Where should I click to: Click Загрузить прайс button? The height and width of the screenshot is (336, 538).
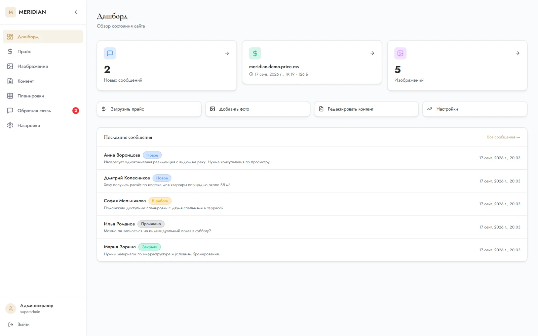coord(149,109)
